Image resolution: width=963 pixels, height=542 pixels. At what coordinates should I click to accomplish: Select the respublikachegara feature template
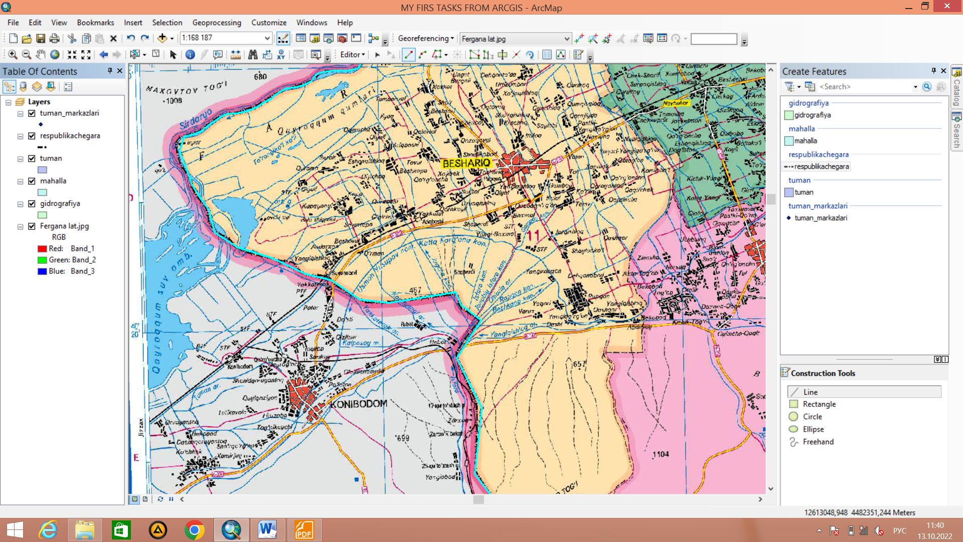tap(817, 167)
